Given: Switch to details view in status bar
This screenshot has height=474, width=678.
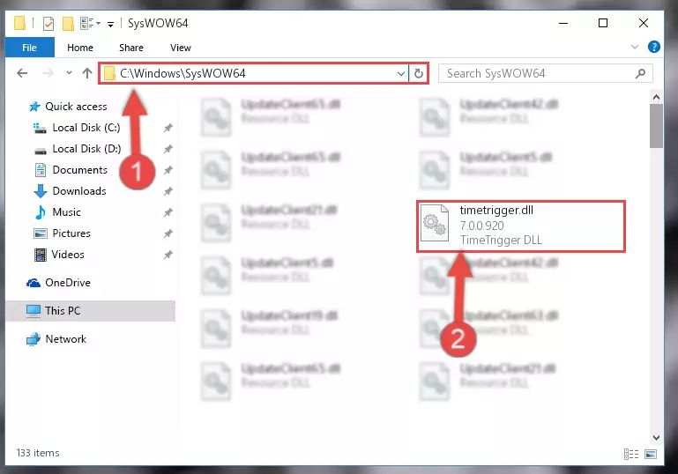Looking at the screenshot, I should tap(631, 454).
